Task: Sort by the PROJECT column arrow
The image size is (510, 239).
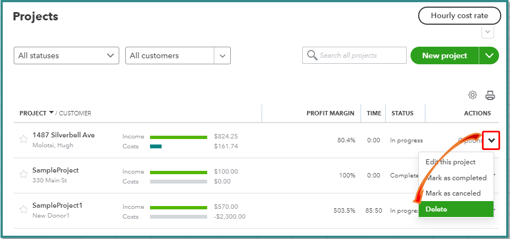Action: point(52,113)
